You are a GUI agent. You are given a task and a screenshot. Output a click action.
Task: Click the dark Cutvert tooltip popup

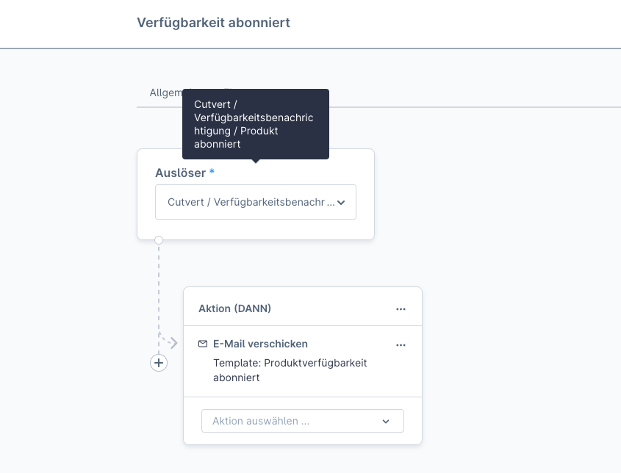point(255,123)
